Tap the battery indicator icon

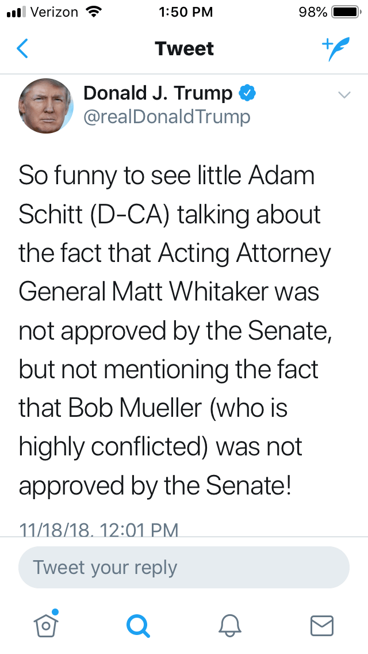coord(343,11)
